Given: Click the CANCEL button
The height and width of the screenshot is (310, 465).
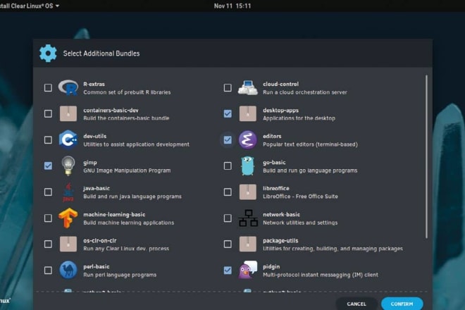Looking at the screenshot, I should click(x=356, y=304).
